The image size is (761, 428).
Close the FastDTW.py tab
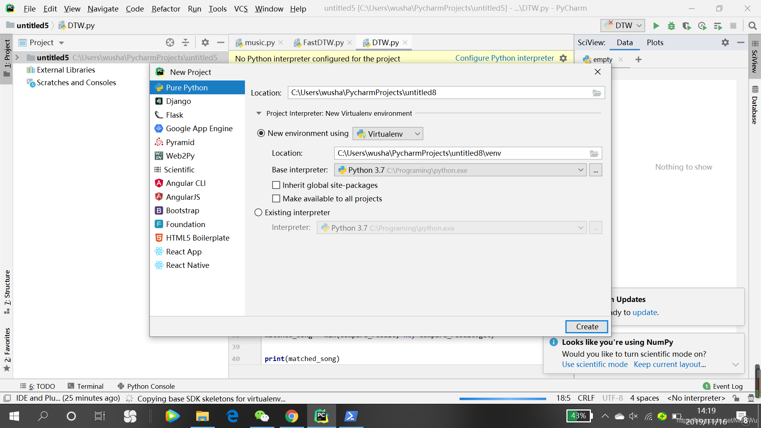click(x=350, y=42)
